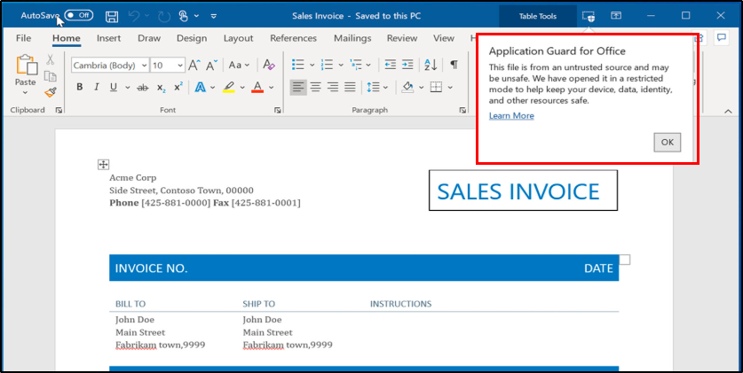Open the Comments speech bubble icon
Screen dimensions: 743x373
click(721, 38)
